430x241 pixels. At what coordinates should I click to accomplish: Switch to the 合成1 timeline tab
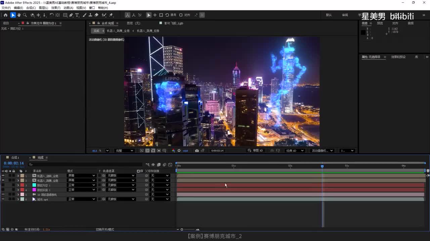15,158
